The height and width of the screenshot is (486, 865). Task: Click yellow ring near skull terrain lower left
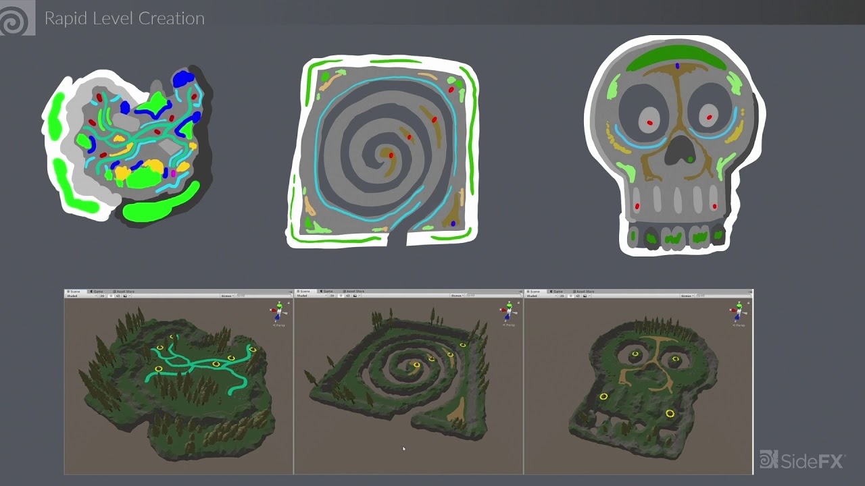pyautogui.click(x=603, y=397)
